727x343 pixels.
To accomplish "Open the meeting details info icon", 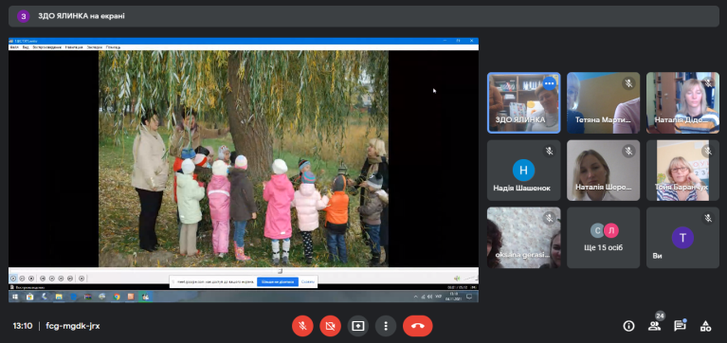I will [628, 326].
